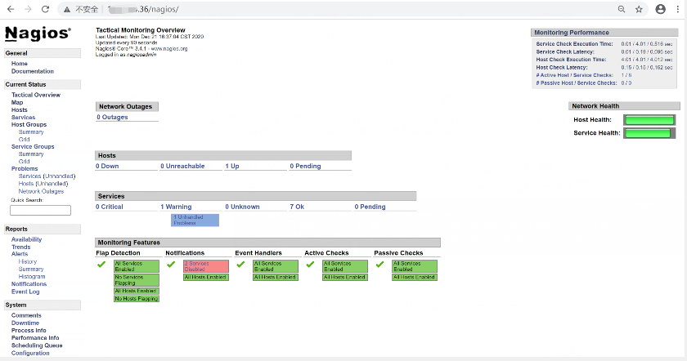This screenshot has width=687, height=361.
Task: Click the www.nagios.org link
Action: 169,48
